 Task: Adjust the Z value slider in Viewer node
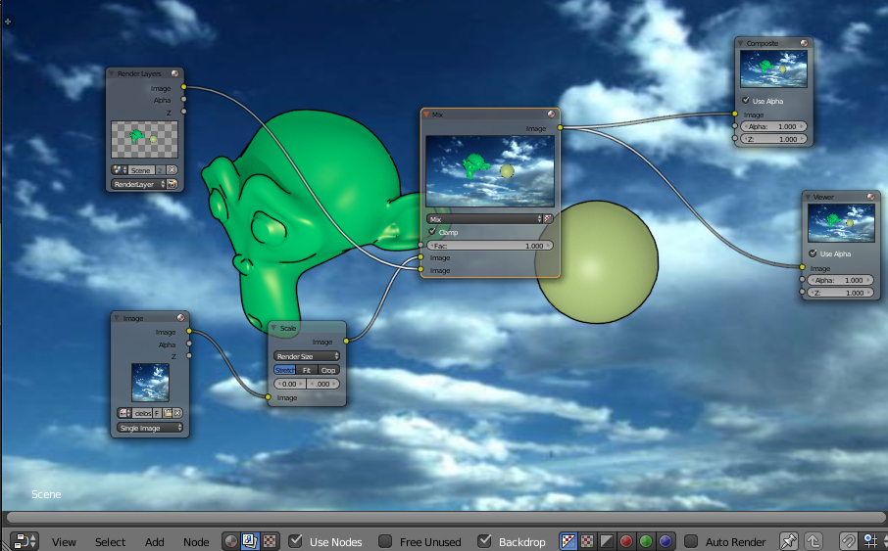[x=841, y=293]
